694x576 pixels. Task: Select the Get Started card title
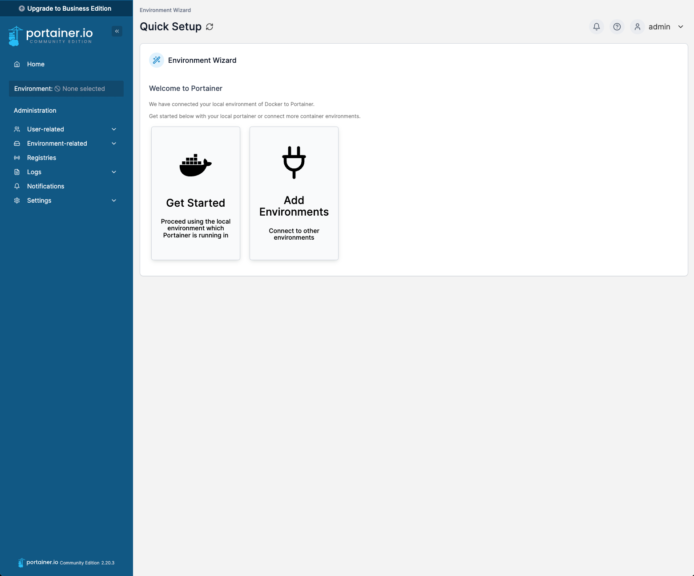tap(195, 203)
